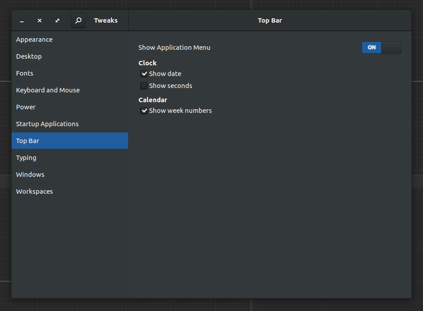Minimize the Tweaks window

click(x=22, y=21)
